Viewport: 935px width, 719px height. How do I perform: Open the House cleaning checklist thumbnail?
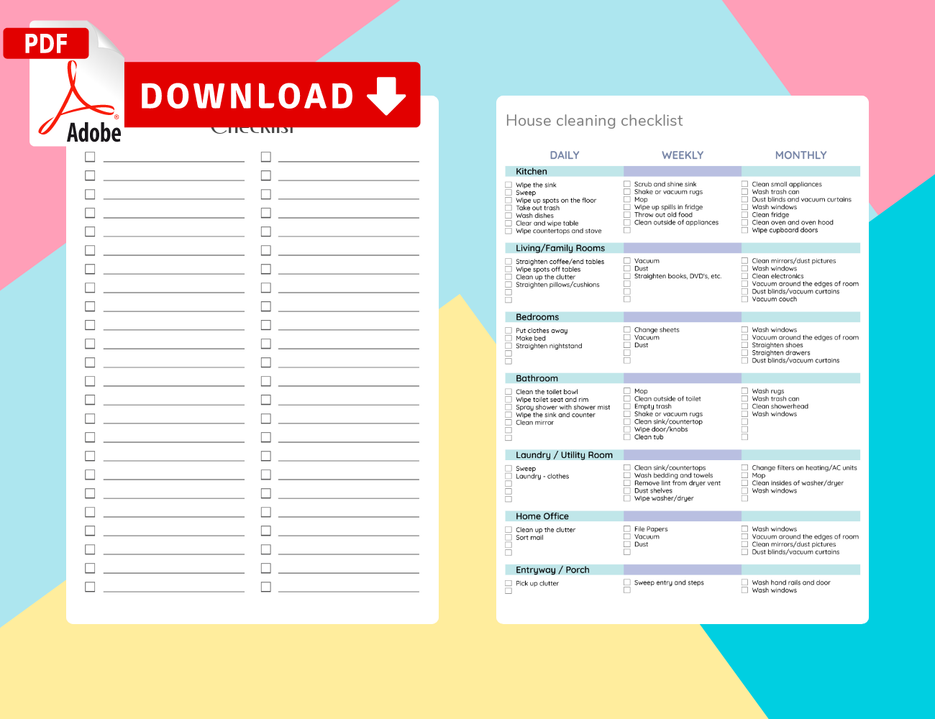click(683, 359)
